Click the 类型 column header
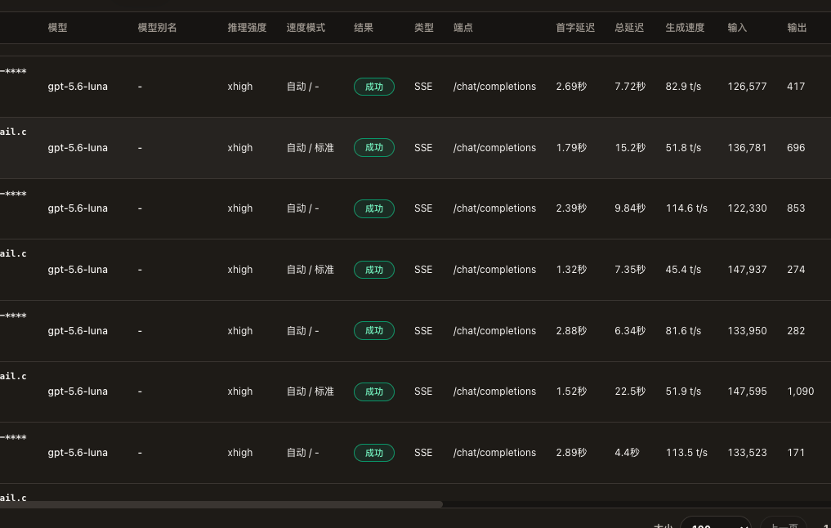 click(x=424, y=28)
